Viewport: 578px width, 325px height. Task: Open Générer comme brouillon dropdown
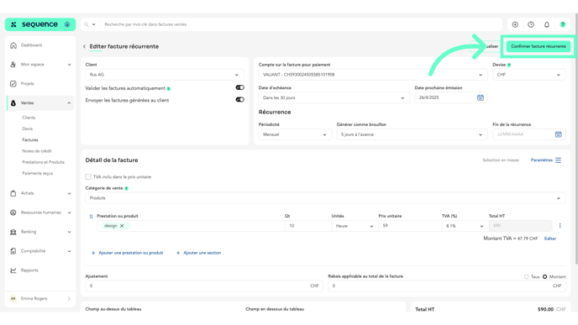point(412,134)
